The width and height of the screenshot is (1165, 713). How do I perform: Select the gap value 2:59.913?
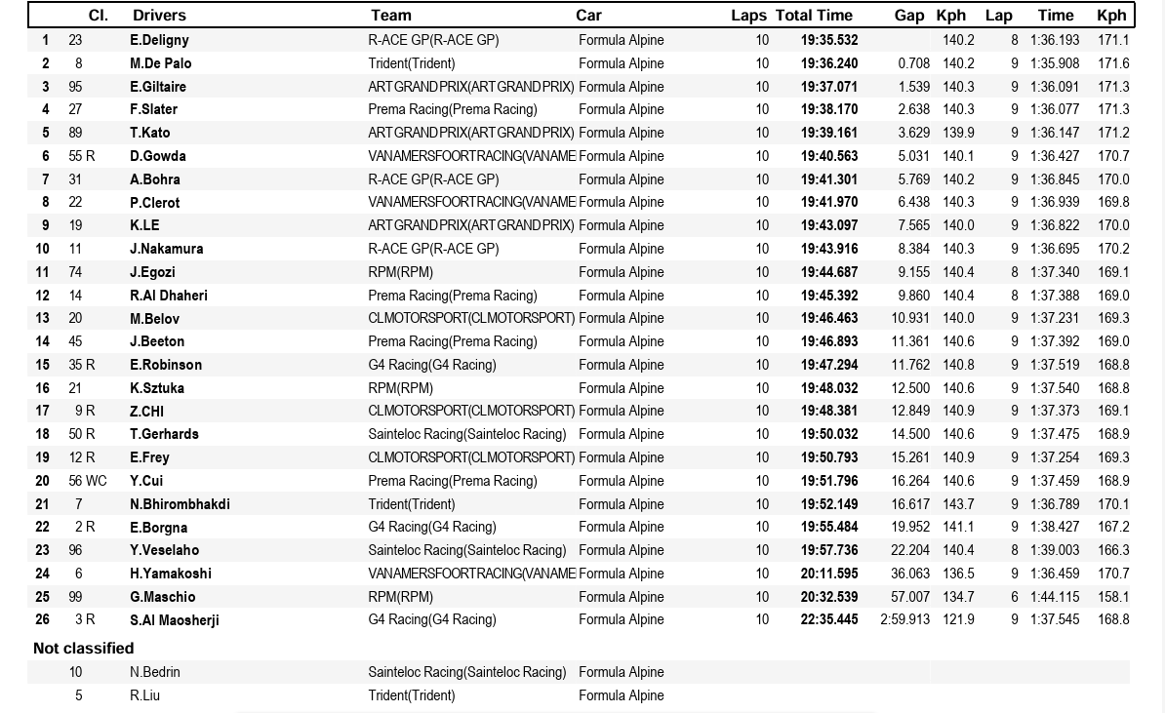pos(904,619)
